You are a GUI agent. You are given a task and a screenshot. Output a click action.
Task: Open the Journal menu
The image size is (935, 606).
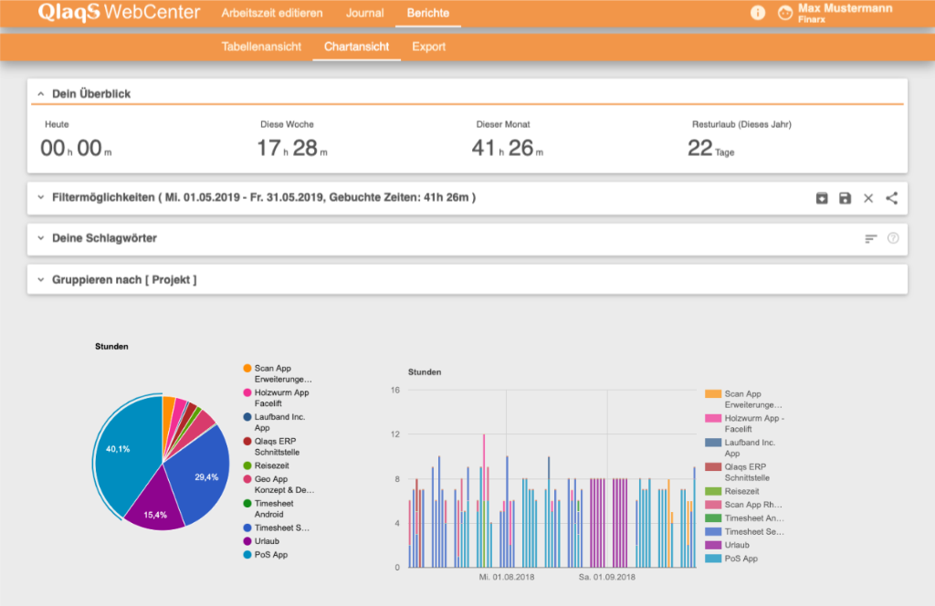[364, 13]
